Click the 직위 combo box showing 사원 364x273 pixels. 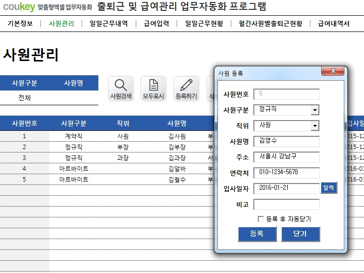tap(286, 125)
